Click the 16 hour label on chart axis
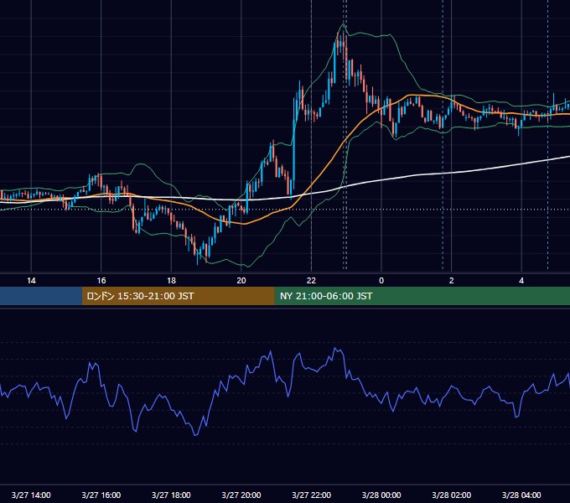 (101, 281)
